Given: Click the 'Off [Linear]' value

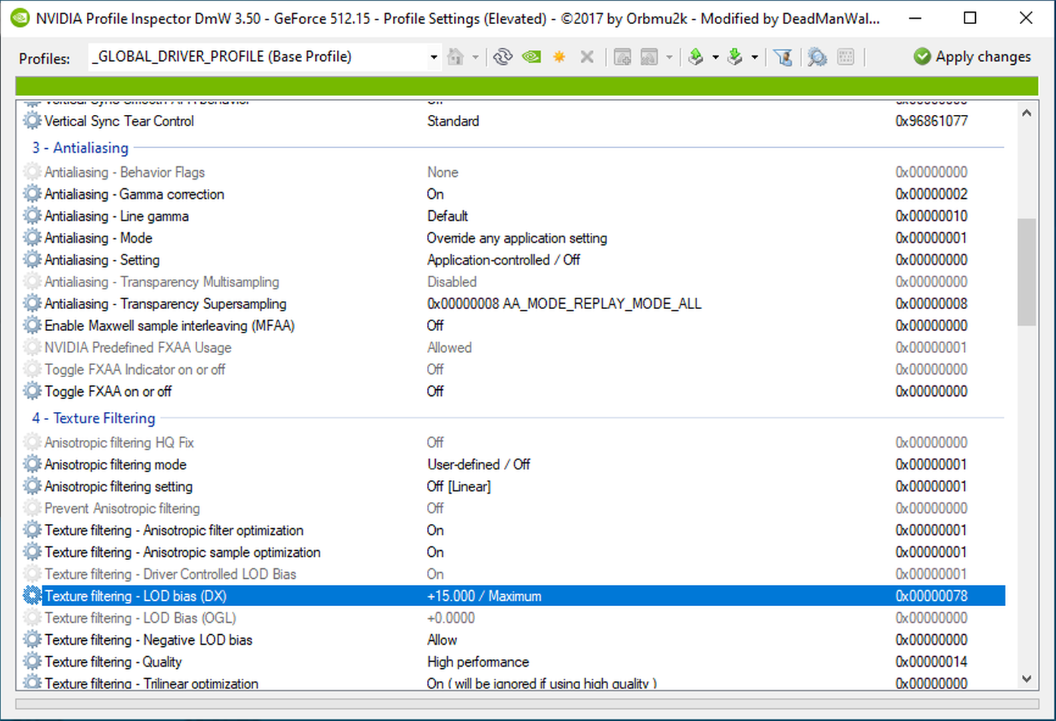Looking at the screenshot, I should 458,486.
